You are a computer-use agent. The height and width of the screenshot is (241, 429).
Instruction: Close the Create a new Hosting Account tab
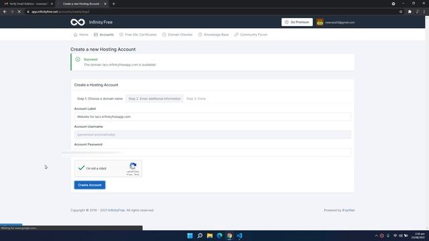point(105,4)
